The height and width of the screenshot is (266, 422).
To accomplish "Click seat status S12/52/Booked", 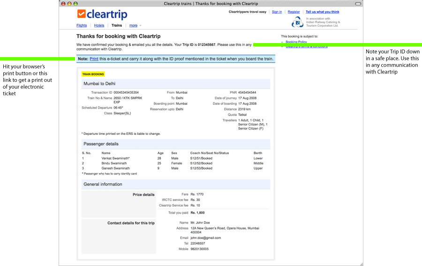I will [201, 163].
